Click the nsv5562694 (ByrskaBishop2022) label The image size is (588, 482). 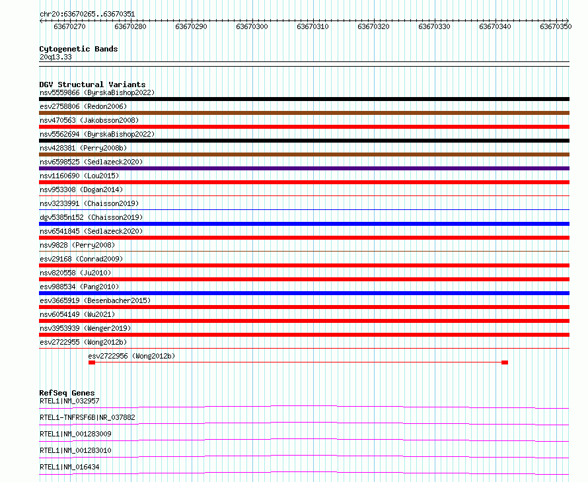[97, 134]
